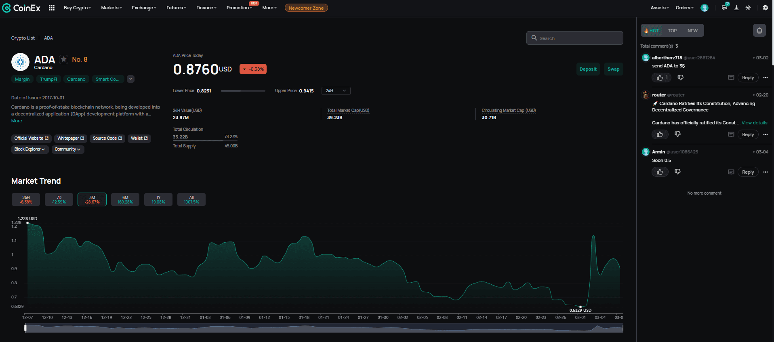774x342 pixels.
Task: Open the Whitepaper link
Action: coord(71,138)
